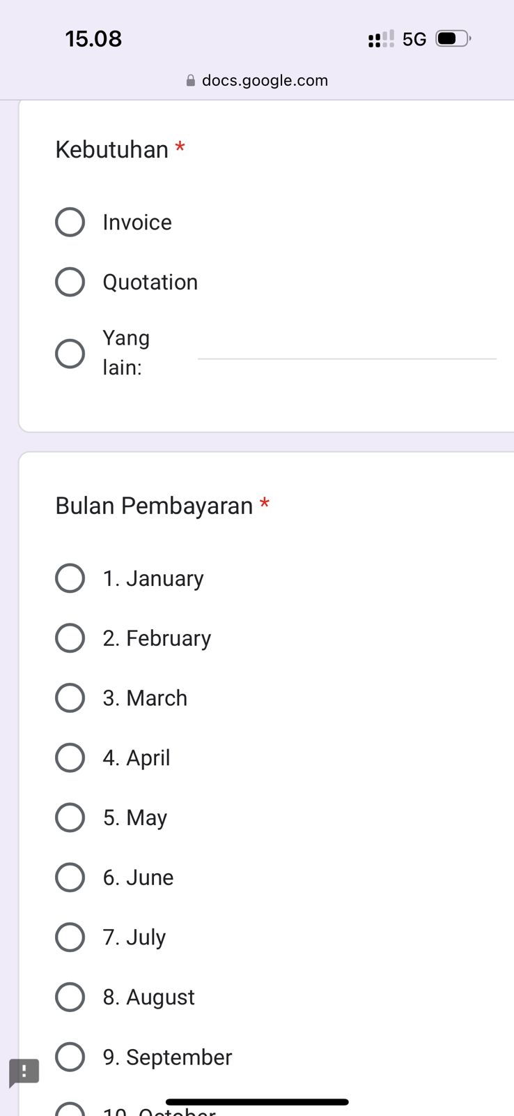This screenshot has width=514, height=1116.
Task: Select the Invoice radio option
Action: point(70,223)
